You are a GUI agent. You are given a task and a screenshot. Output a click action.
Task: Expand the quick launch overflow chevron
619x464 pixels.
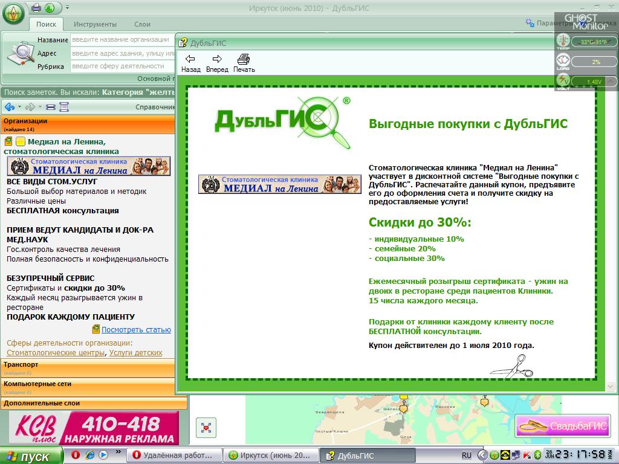(x=118, y=451)
